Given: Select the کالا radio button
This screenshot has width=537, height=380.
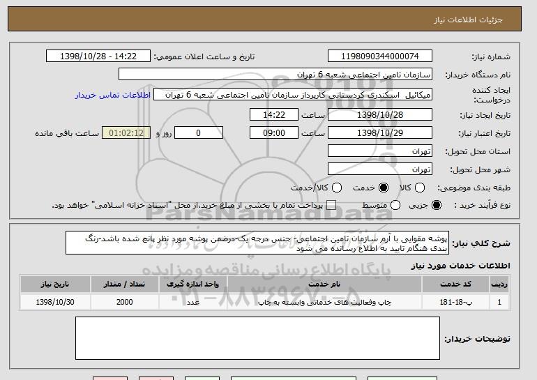Looking at the screenshot, I should (x=420, y=188).
